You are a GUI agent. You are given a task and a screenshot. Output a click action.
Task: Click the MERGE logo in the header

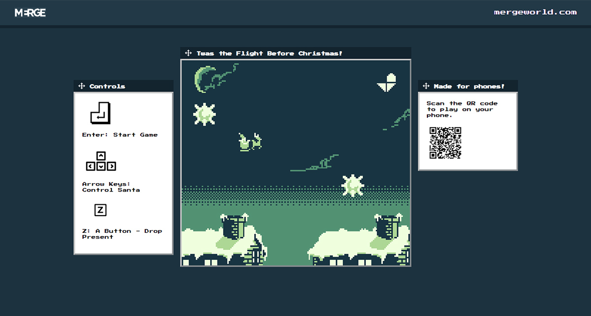pyautogui.click(x=30, y=13)
